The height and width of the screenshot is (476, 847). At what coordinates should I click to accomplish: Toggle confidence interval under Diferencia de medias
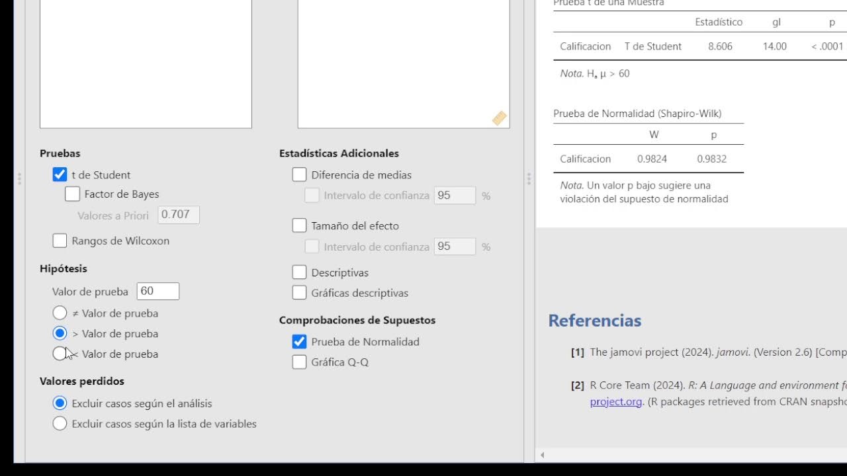coord(312,195)
